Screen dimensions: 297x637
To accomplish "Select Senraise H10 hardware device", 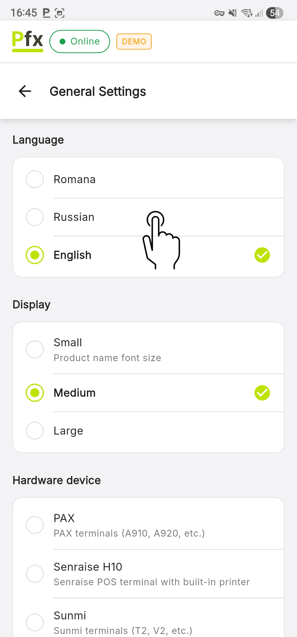I will coord(35,574).
